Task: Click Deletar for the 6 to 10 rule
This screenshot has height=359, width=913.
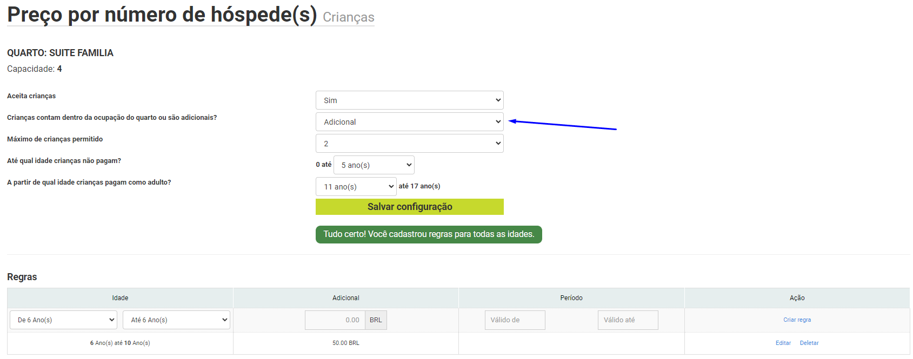Action: pyautogui.click(x=809, y=343)
